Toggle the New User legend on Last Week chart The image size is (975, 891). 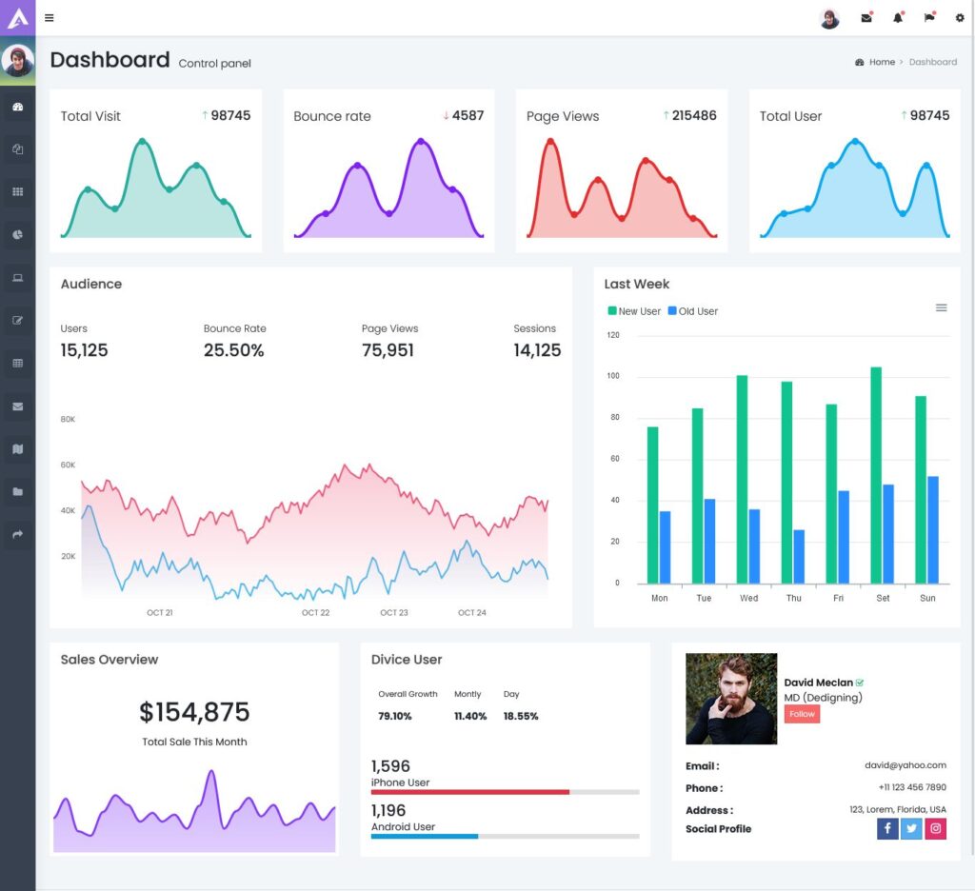633,310
